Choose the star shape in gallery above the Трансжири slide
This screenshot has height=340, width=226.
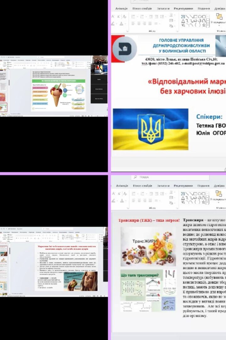pos(203,202)
